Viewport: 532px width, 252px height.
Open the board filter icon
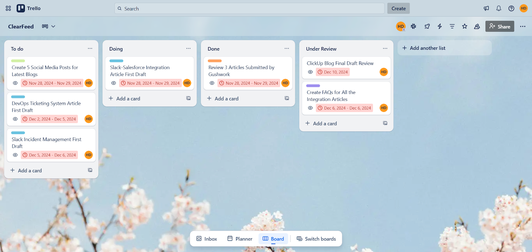(452, 26)
